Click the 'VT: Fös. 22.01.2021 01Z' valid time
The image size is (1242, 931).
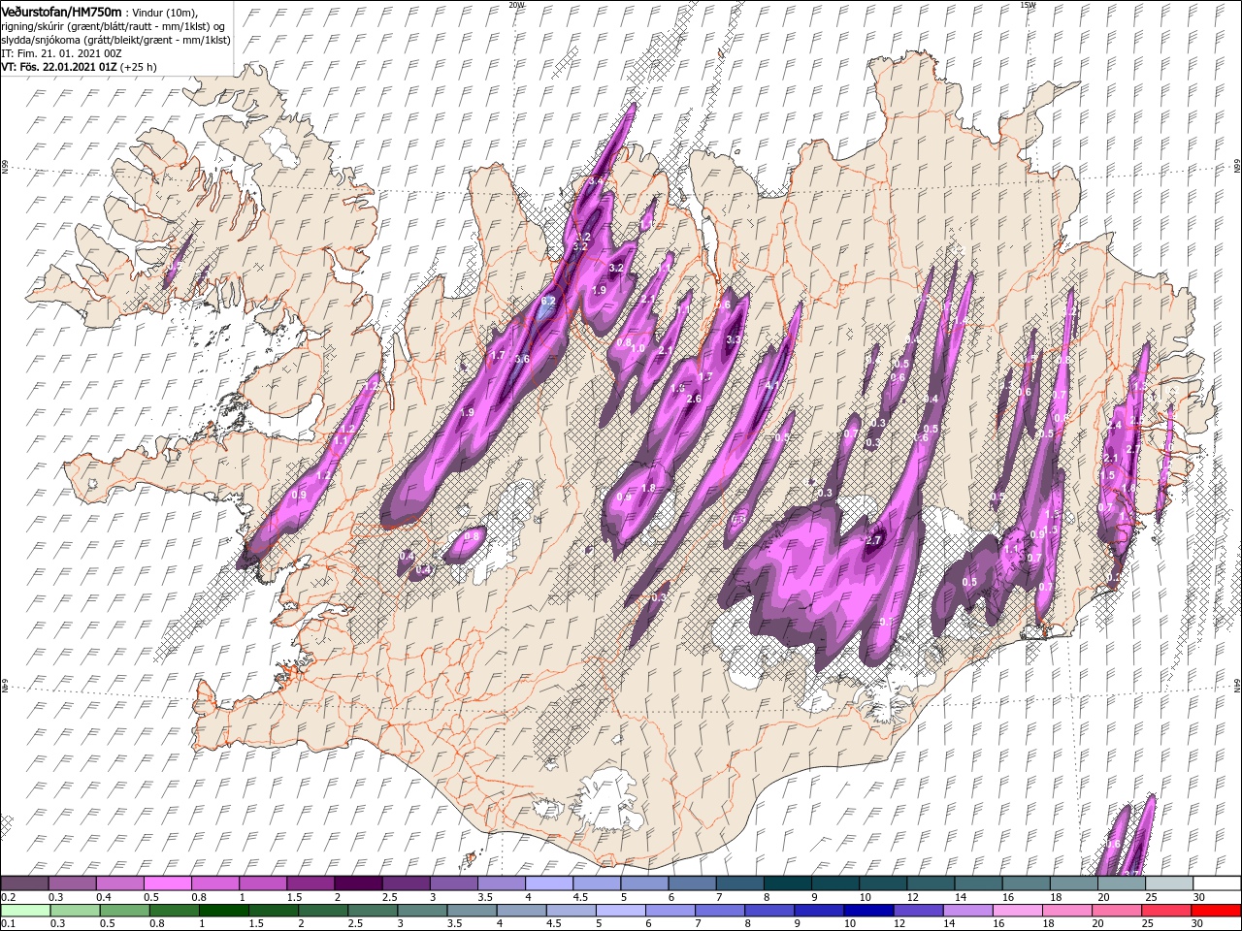[x=59, y=67]
